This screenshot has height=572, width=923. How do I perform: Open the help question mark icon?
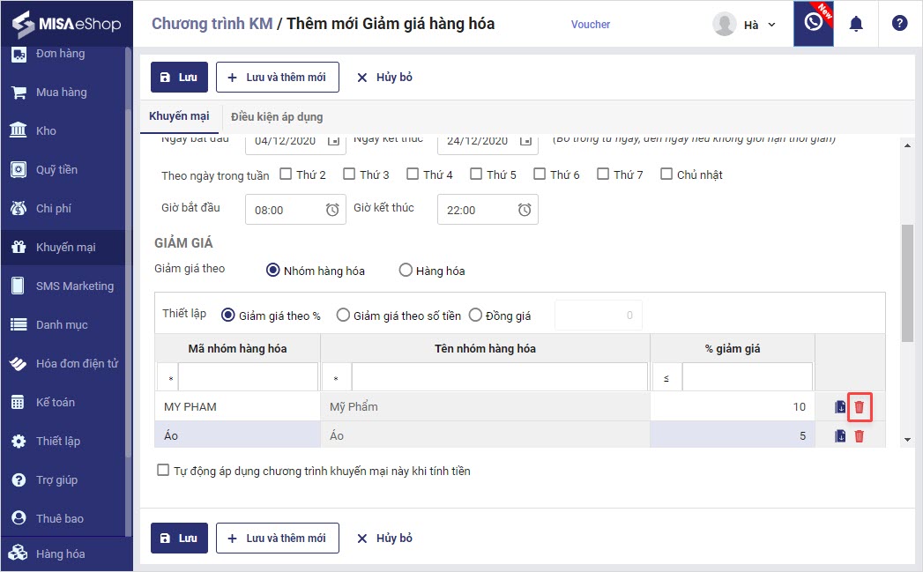point(899,24)
